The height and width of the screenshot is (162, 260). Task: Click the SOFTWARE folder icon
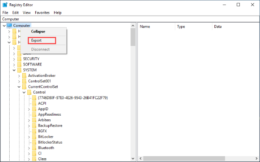pyautogui.click(x=19, y=64)
